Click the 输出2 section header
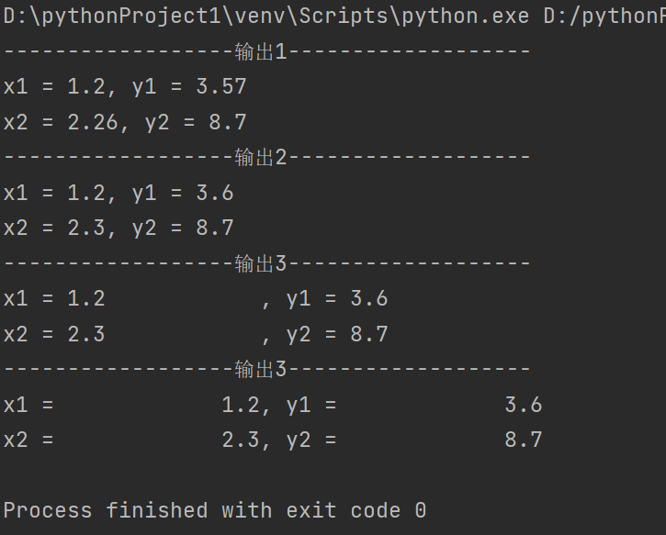This screenshot has height=535, width=666. pos(261,157)
